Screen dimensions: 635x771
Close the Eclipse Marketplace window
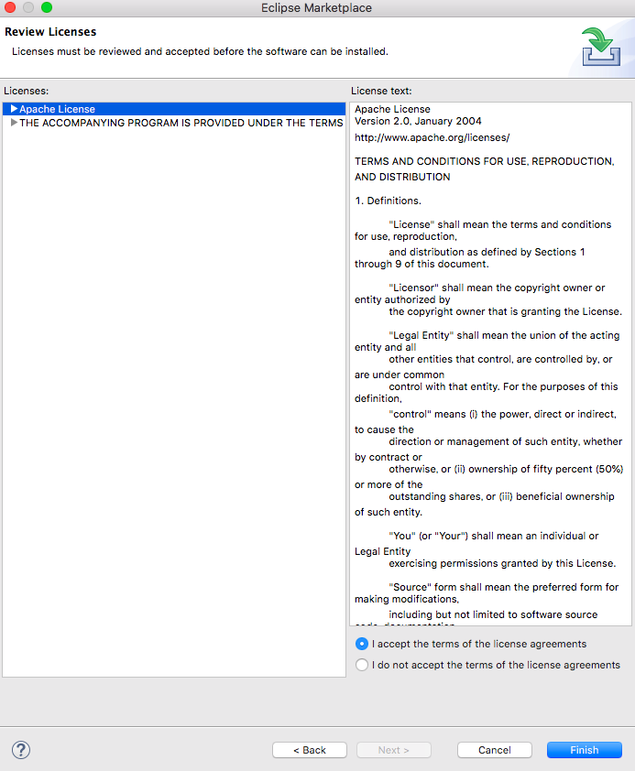(x=10, y=7)
